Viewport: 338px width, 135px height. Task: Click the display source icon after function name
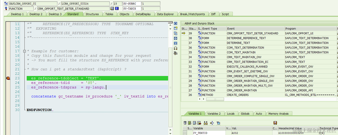tap(112, 9)
